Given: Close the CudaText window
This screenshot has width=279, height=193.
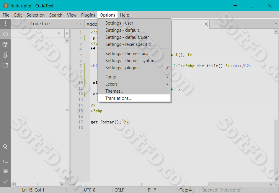Looking at the screenshot, I should pos(270,6).
